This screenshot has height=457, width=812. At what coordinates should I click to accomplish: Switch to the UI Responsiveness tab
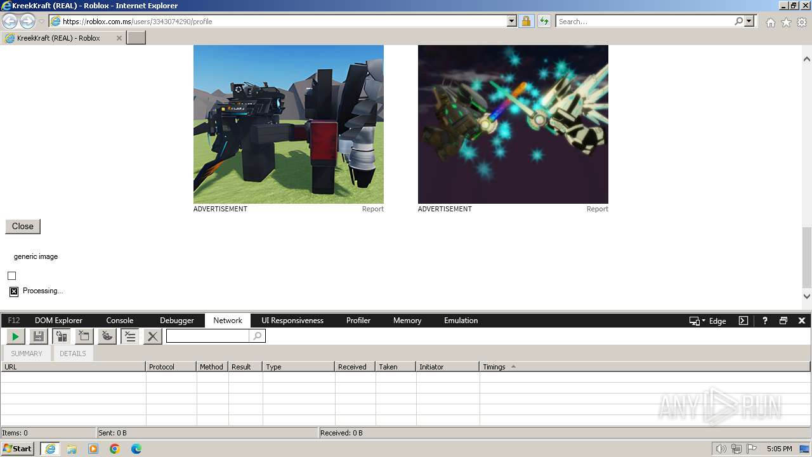coord(292,321)
